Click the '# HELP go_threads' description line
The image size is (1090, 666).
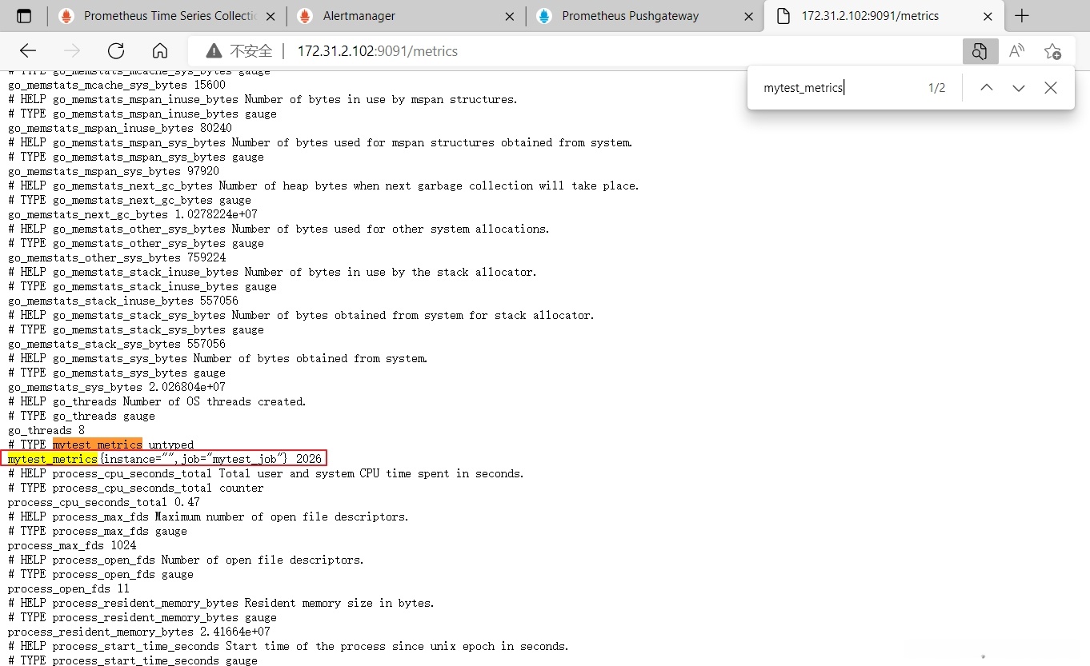pyautogui.click(x=158, y=401)
